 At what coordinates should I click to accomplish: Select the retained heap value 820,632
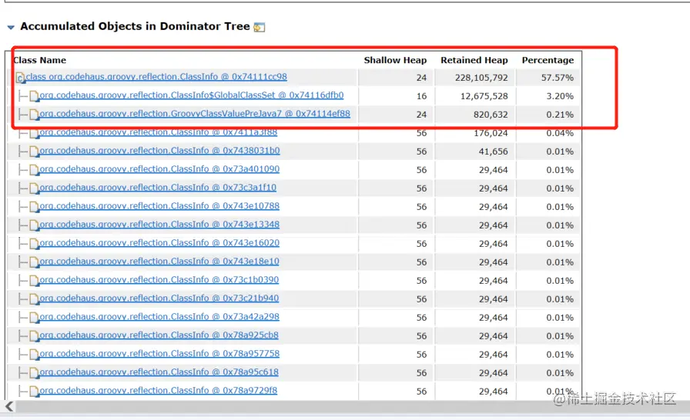491,115
